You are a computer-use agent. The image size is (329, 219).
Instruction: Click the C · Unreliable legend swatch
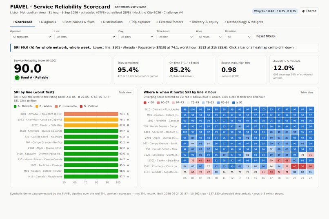point(56,106)
